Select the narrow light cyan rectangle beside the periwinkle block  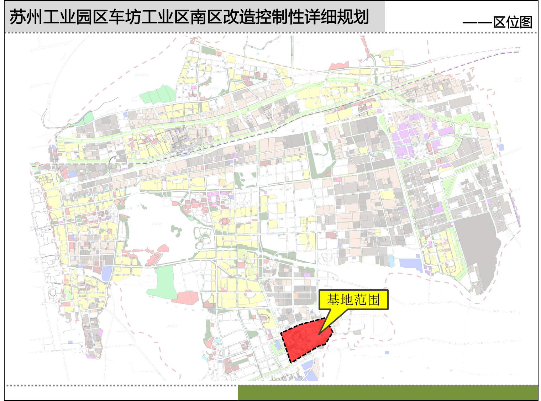(392, 261)
